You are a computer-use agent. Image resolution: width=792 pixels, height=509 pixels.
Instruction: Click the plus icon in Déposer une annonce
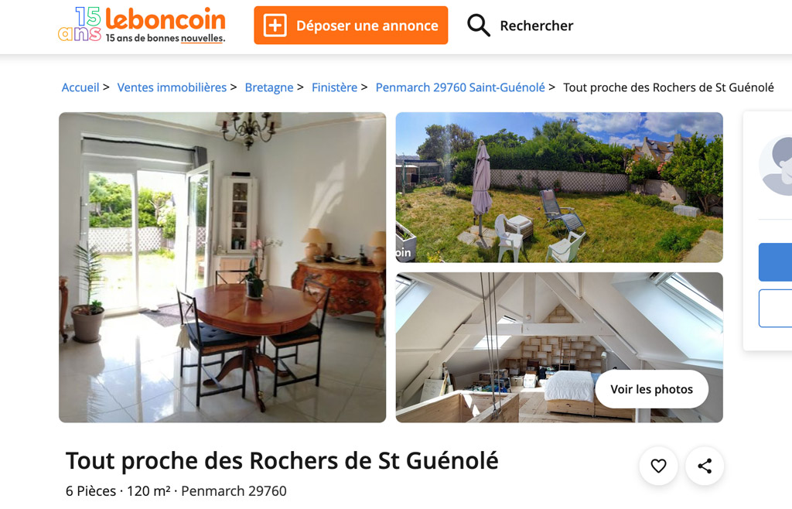tap(275, 26)
